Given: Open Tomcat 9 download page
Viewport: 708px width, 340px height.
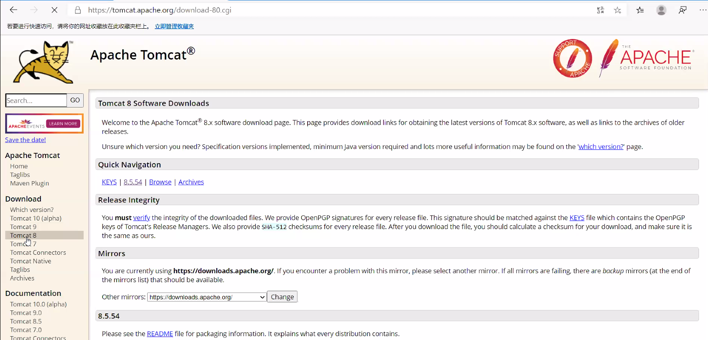Looking at the screenshot, I should point(23,227).
